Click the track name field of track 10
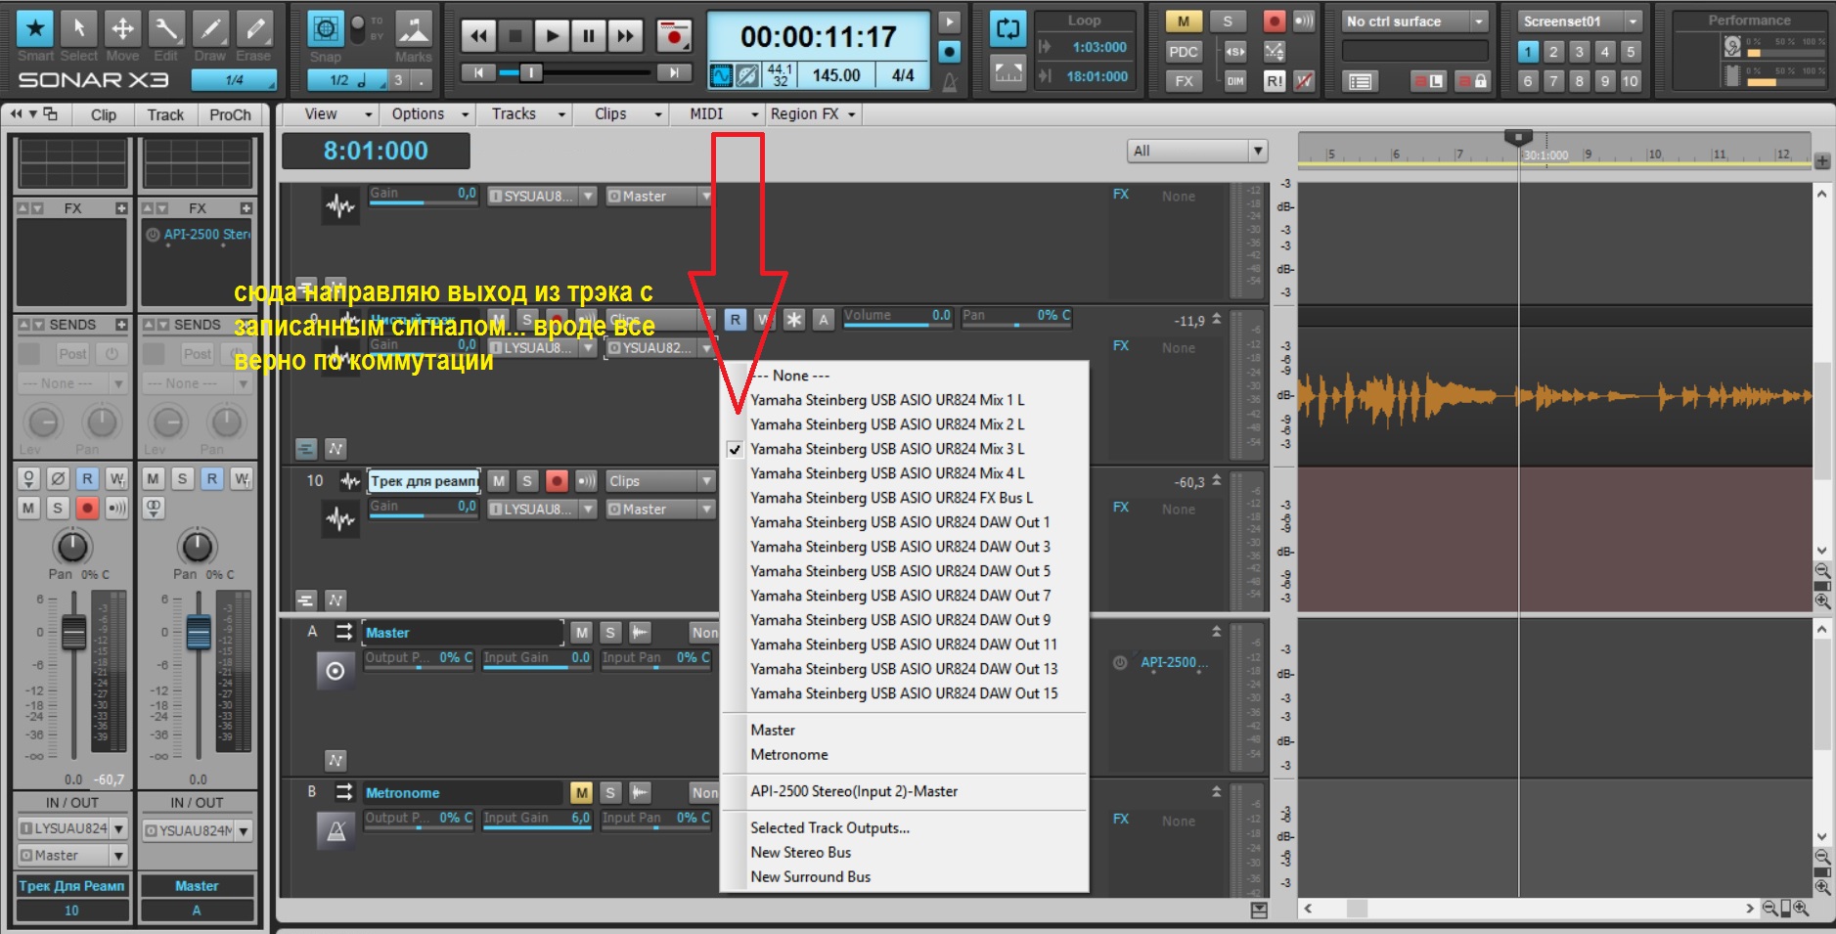This screenshot has width=1836, height=934. (x=425, y=481)
